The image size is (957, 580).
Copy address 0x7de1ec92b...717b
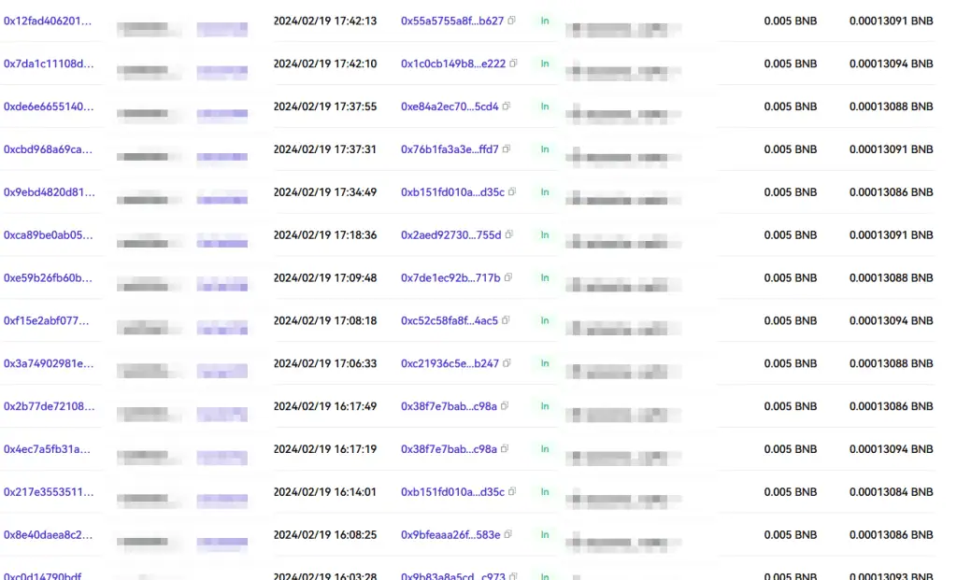tap(508, 278)
